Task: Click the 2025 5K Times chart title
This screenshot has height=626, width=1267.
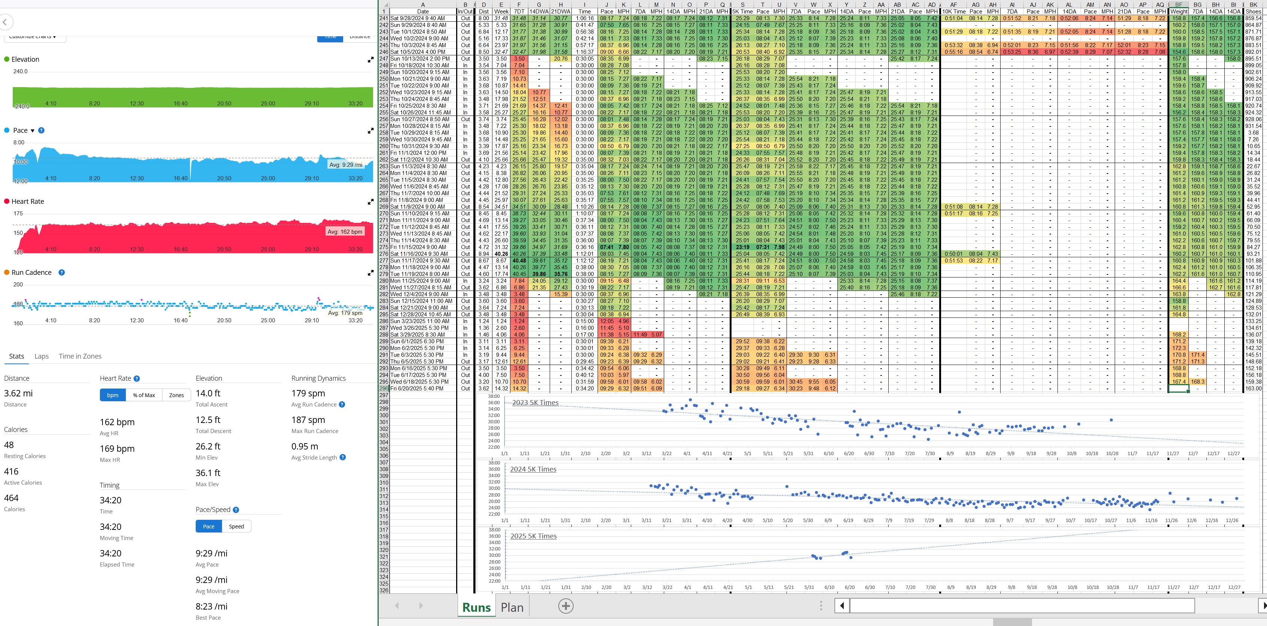Action: coord(534,536)
